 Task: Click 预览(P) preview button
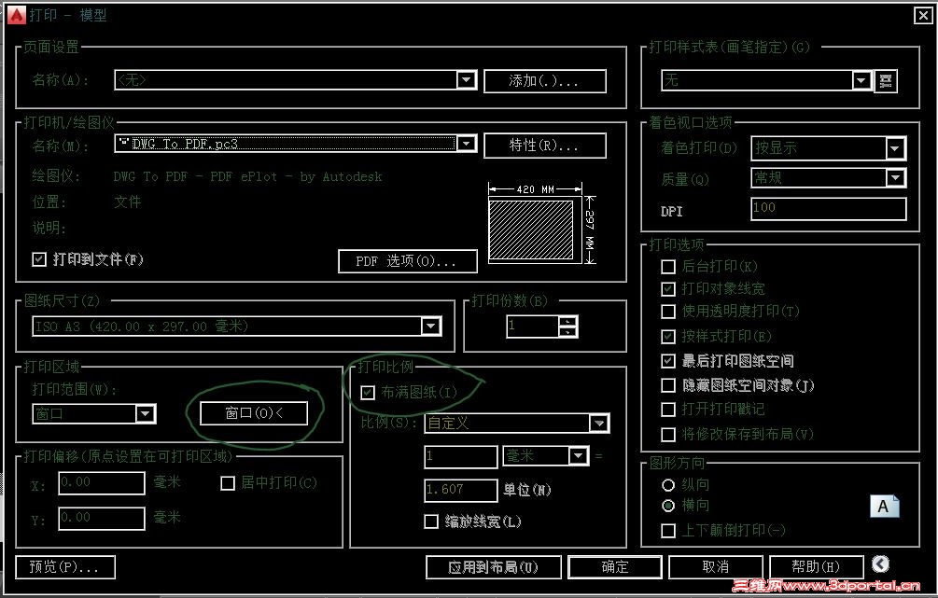point(64,567)
